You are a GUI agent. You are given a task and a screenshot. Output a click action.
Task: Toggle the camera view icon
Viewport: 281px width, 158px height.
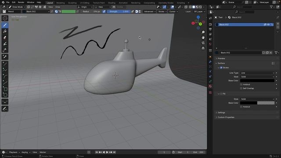203,43
